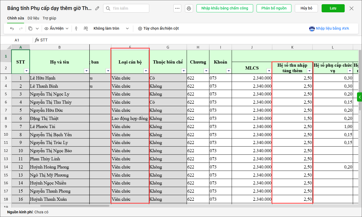Image resolution: width=362 pixels, height=217 pixels.
Task: Click the pencil icon to rename sheet
Action: pos(97,8)
